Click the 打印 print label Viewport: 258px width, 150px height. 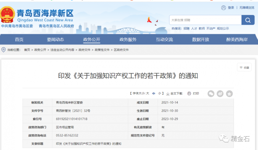[196, 93]
